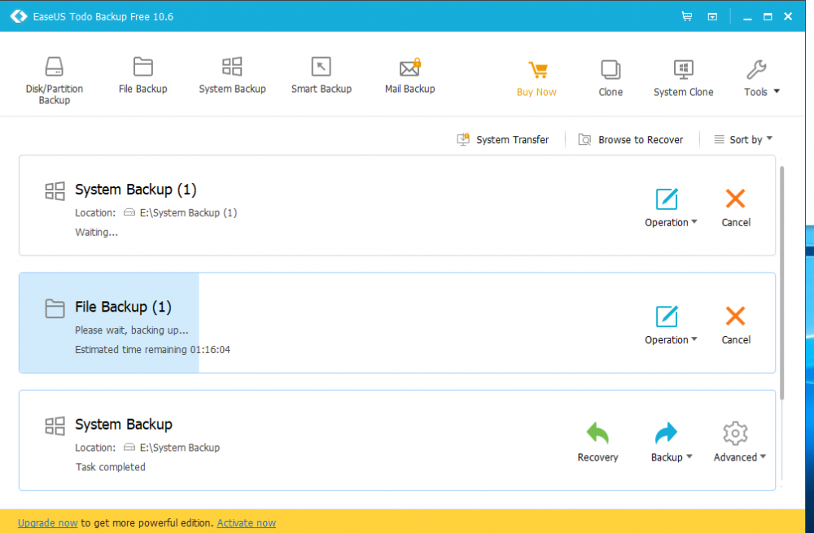The height and width of the screenshot is (533, 814).
Task: Click the windows icon of completed System Backup
Action: [55, 426]
